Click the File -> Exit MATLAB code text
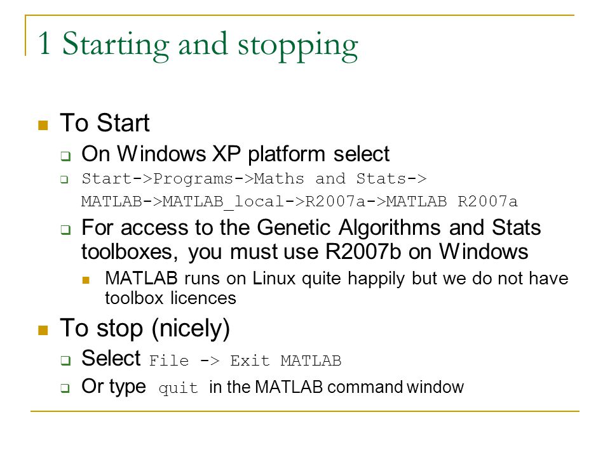 coord(245,361)
